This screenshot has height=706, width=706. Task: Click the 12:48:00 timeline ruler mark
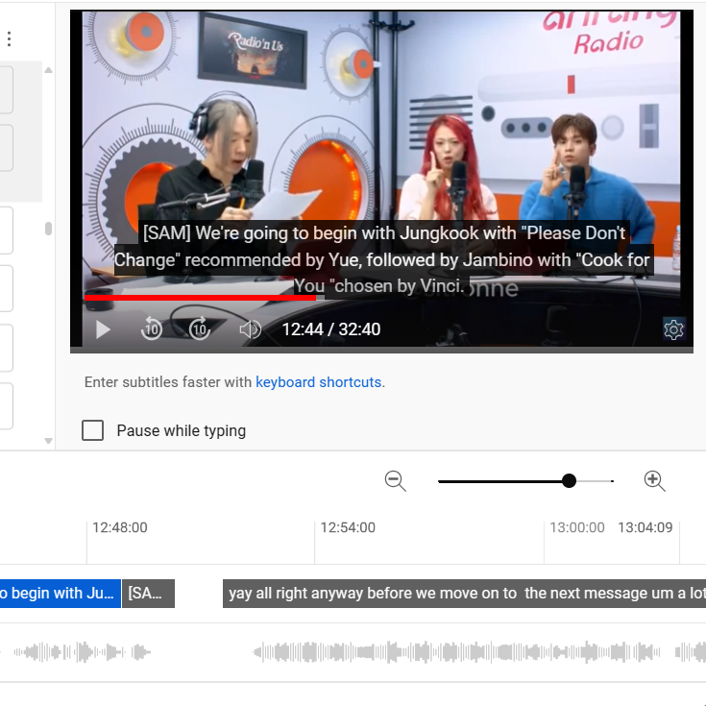pyautogui.click(x=120, y=527)
